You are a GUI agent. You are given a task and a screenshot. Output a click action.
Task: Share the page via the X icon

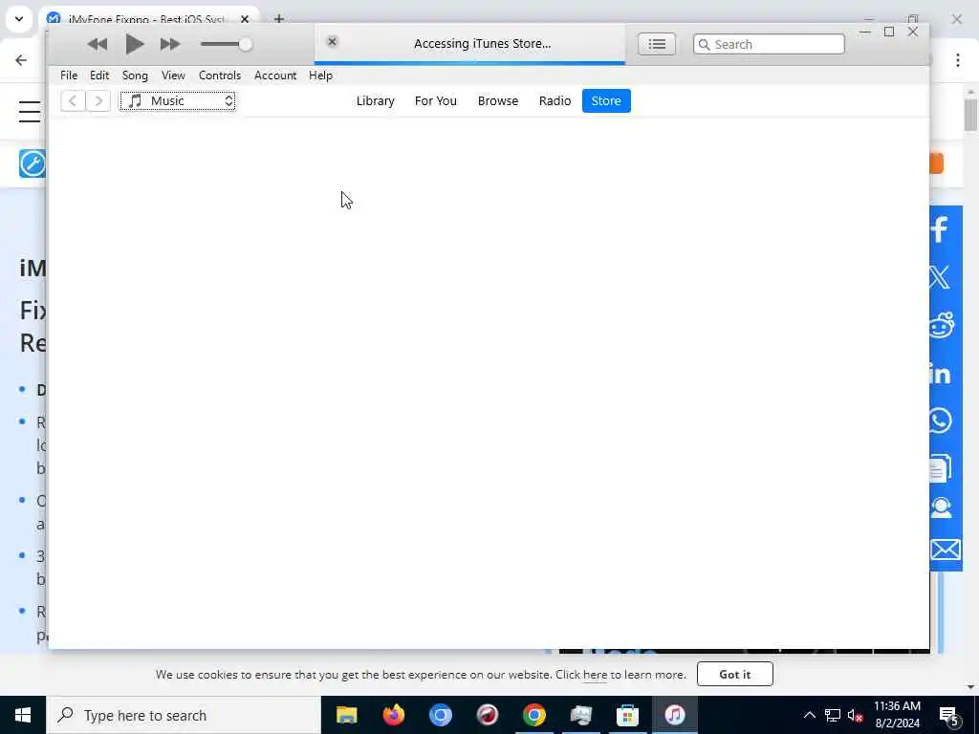940,277
